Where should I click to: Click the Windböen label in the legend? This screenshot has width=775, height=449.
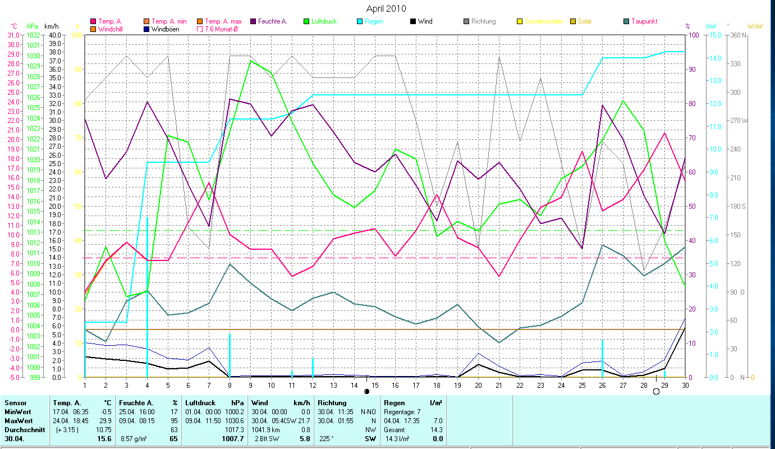click(x=165, y=29)
